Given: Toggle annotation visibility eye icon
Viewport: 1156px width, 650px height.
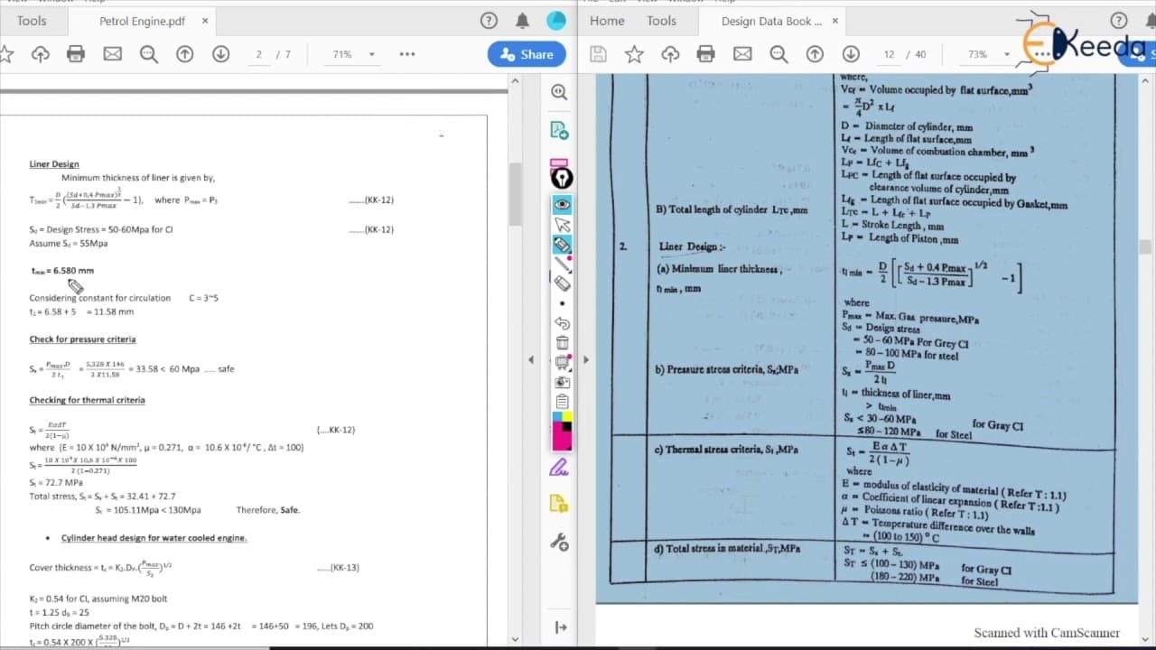Looking at the screenshot, I should [x=562, y=205].
